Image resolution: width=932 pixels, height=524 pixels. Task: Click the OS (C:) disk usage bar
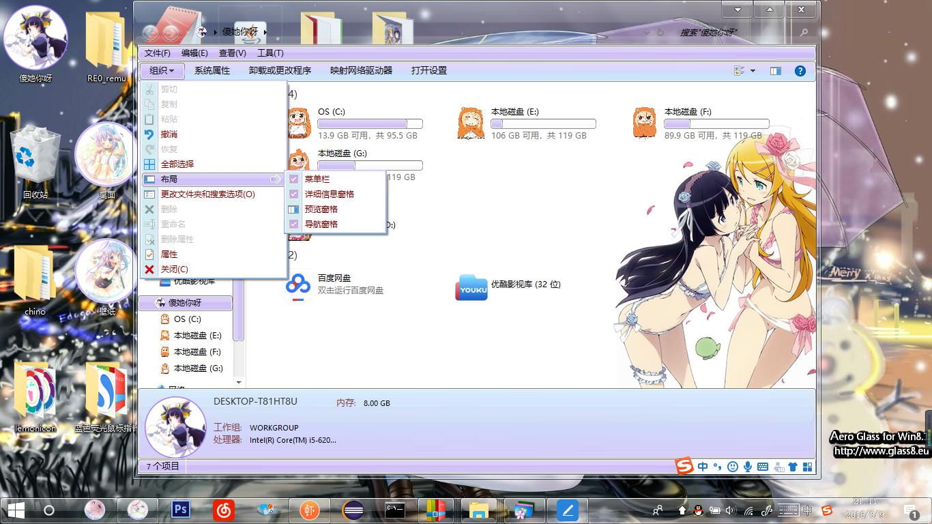pyautogui.click(x=370, y=123)
